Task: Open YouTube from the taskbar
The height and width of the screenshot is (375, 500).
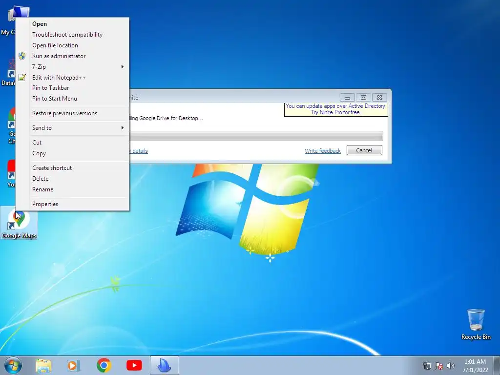Action: coord(134,365)
